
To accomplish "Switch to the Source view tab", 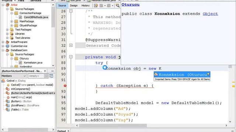I will pyautogui.click(x=62, y=5).
